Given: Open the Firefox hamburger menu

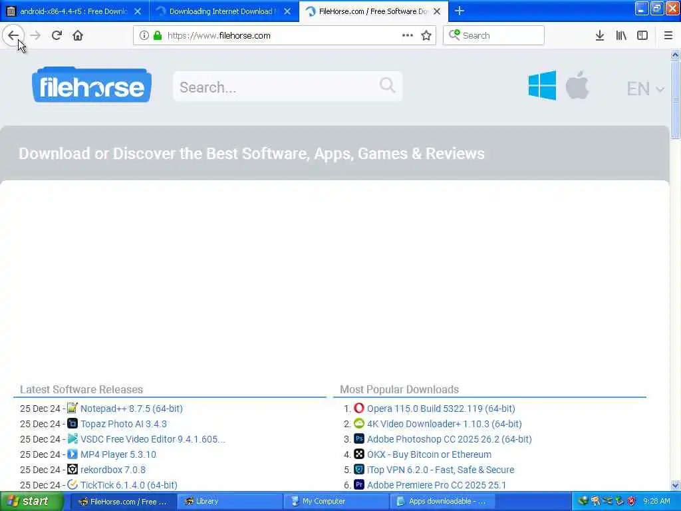Looking at the screenshot, I should point(668,36).
